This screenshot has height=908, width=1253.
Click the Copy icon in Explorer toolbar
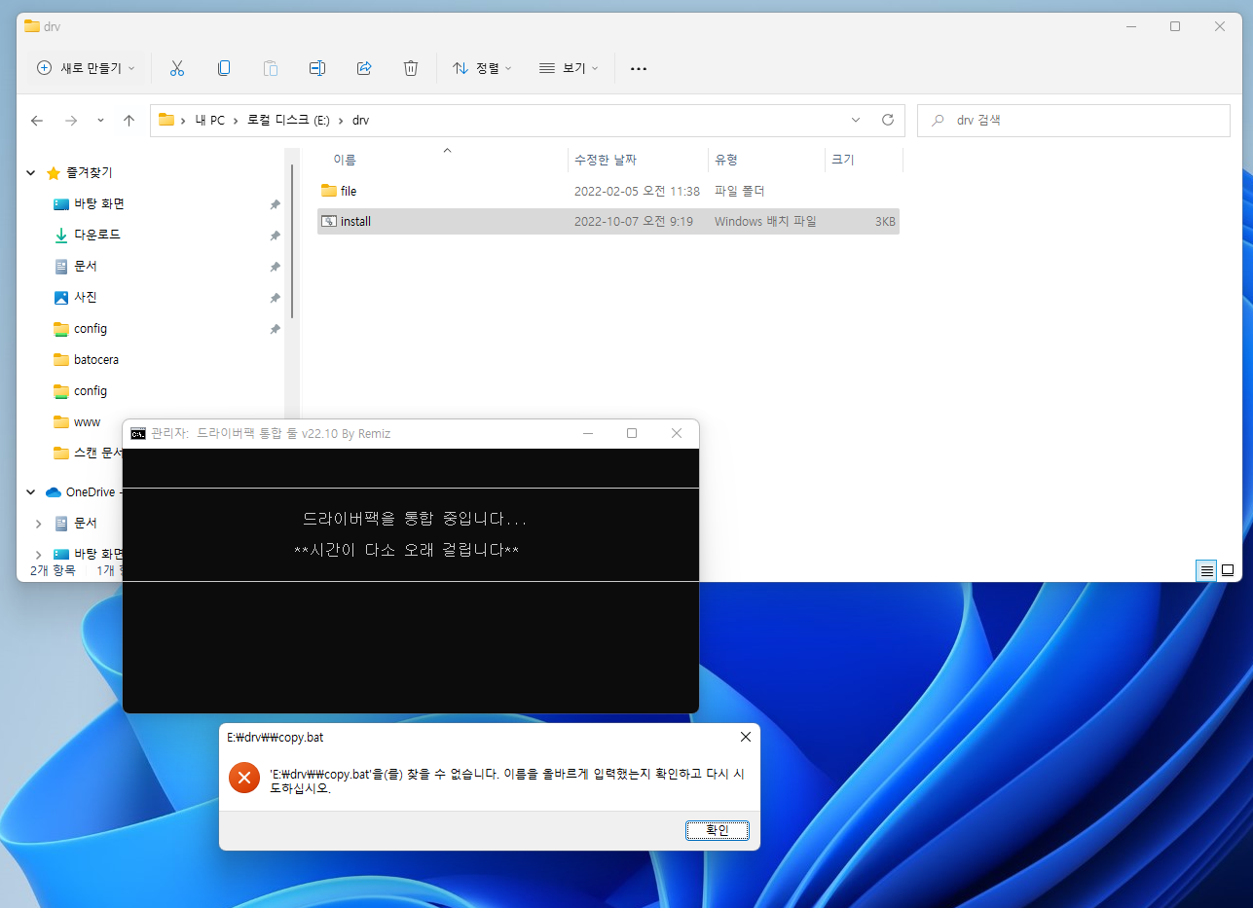click(x=224, y=68)
